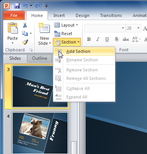
Task: Open the Design tab
Action: [x=83, y=15]
